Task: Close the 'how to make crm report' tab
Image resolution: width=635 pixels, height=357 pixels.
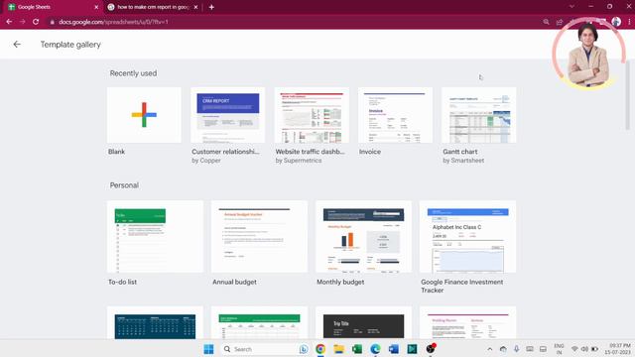Action: (195, 7)
